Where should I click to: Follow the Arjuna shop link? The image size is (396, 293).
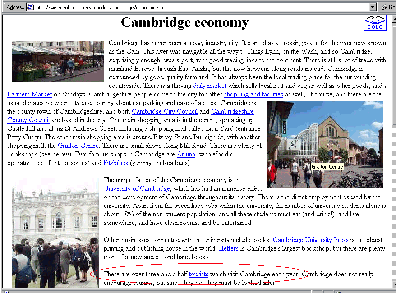coord(186,154)
